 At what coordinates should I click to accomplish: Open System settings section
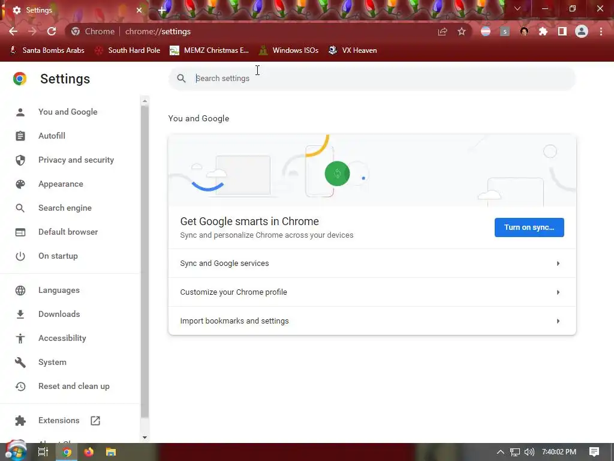[52, 362]
